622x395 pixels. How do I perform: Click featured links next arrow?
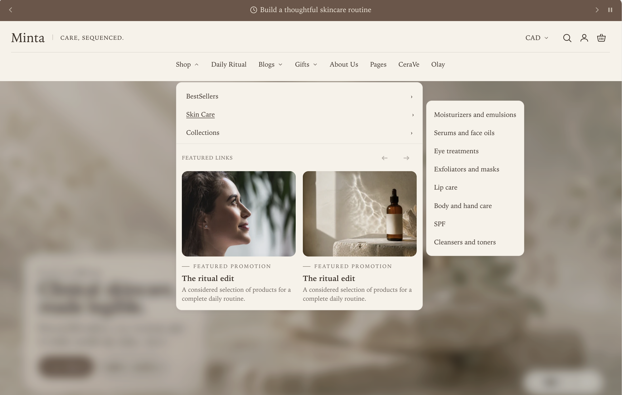[406, 158]
